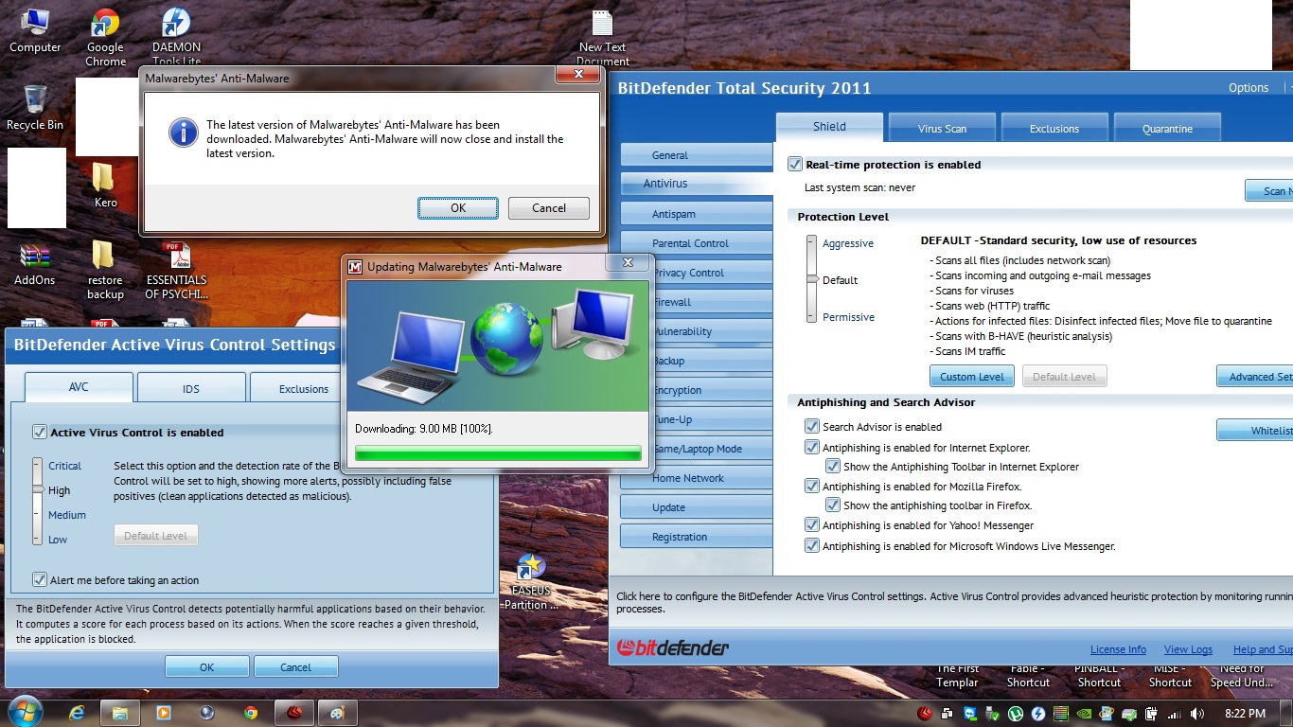
Task: Open the volume control in the tray
Action: (1197, 714)
